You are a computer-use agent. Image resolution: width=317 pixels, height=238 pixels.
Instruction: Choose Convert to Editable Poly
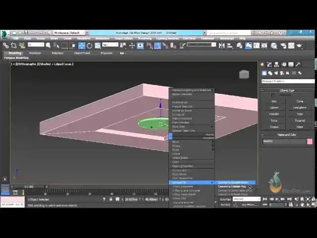[x=232, y=186]
